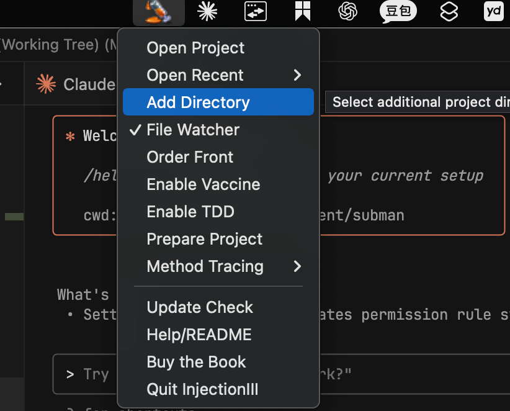This screenshot has height=411, width=510.
Task: Click the Claude prompt input field starting 'Try'
Action: pyautogui.click(x=281, y=374)
